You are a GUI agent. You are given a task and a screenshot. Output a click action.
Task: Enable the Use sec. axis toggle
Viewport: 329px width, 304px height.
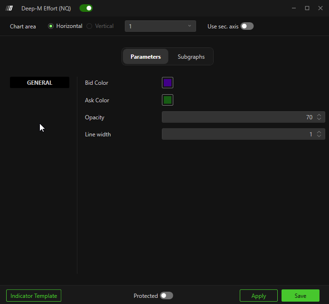247,26
